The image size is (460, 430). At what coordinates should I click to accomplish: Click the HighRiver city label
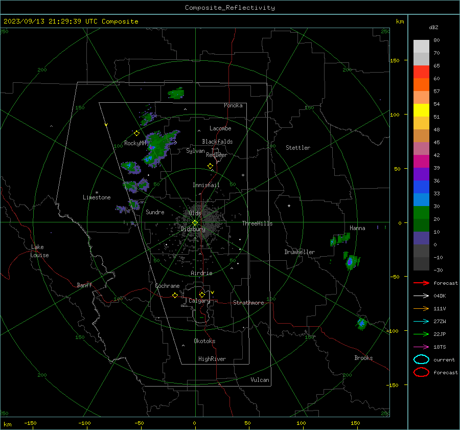pyautogui.click(x=212, y=359)
